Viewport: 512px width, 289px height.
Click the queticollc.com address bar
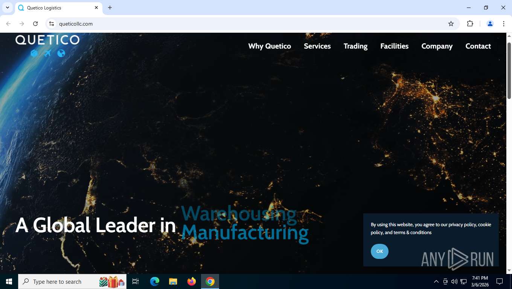(252, 24)
